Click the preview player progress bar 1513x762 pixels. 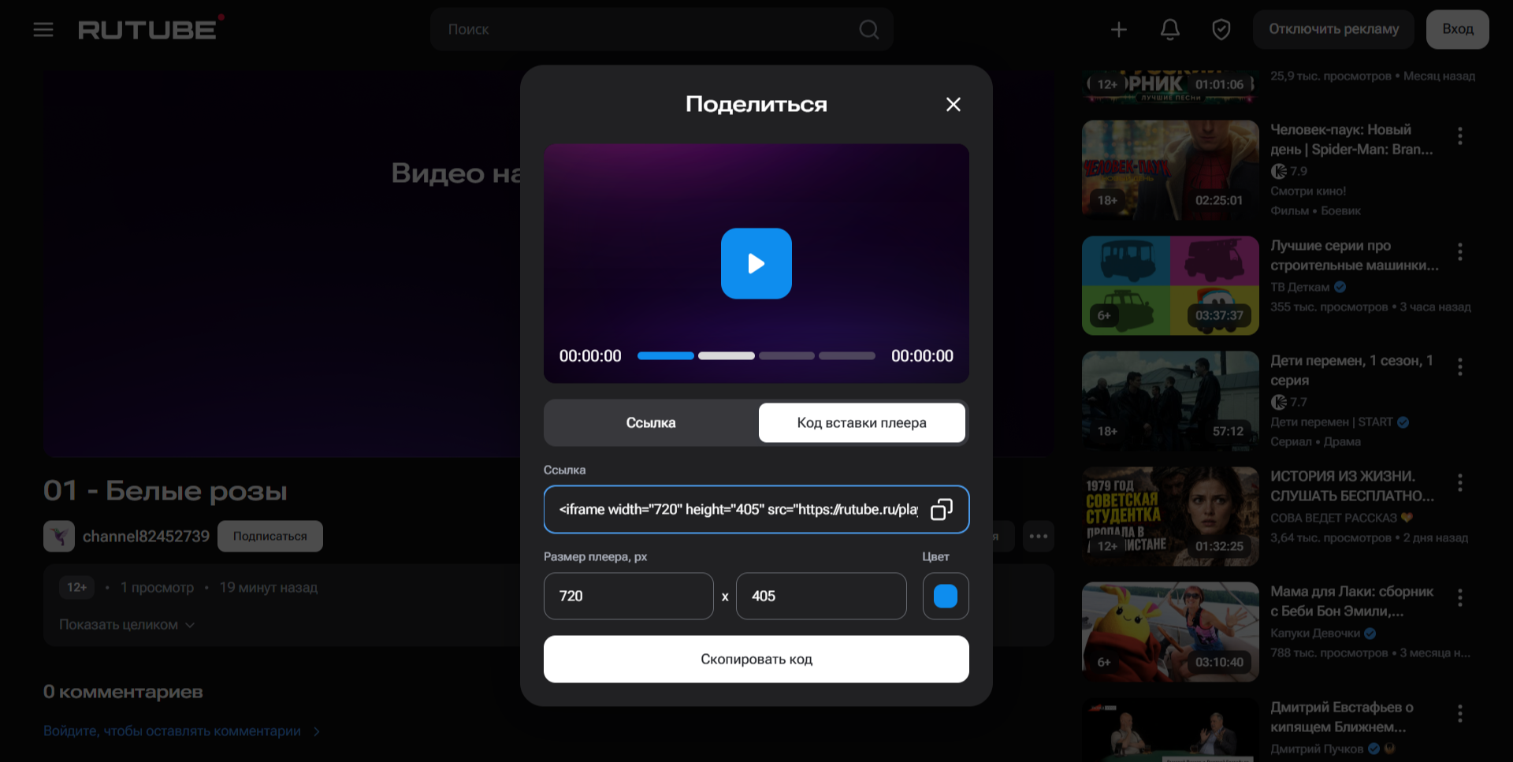tap(756, 355)
